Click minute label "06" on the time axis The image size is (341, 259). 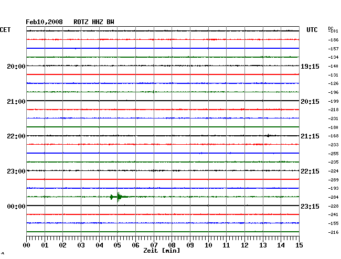click(x=135, y=245)
